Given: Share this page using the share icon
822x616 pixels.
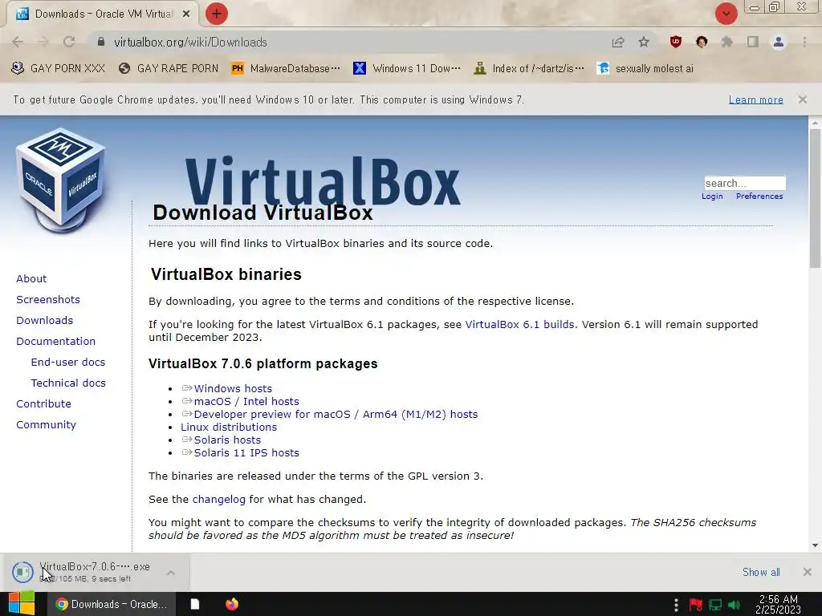Looking at the screenshot, I should (618, 42).
